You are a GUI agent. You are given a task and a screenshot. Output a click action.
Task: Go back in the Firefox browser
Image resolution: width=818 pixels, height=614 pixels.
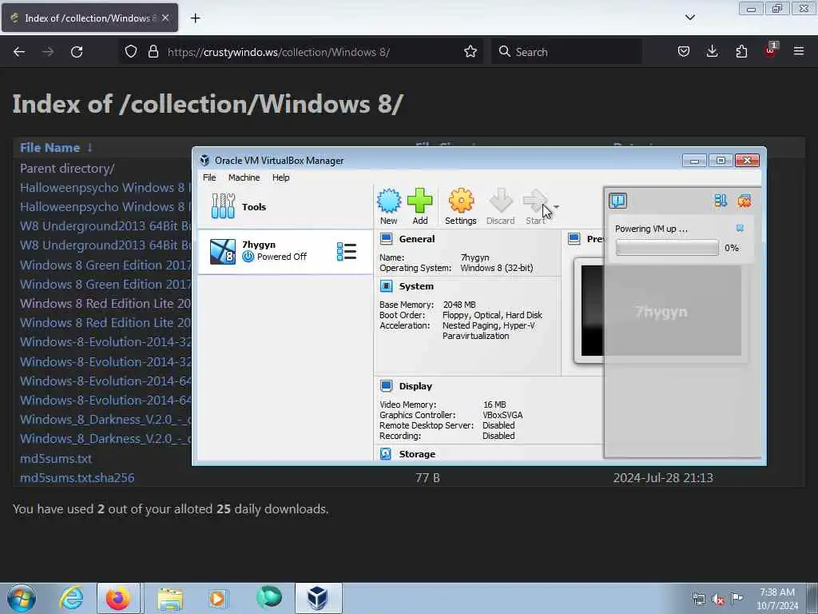click(19, 52)
